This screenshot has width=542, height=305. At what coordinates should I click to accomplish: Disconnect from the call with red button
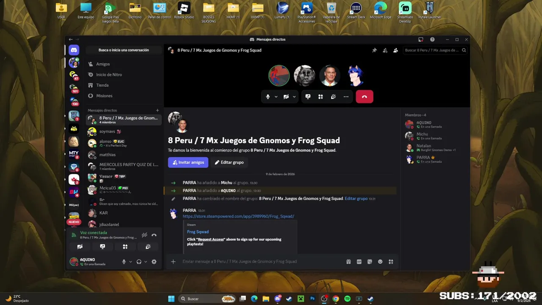[x=365, y=97]
